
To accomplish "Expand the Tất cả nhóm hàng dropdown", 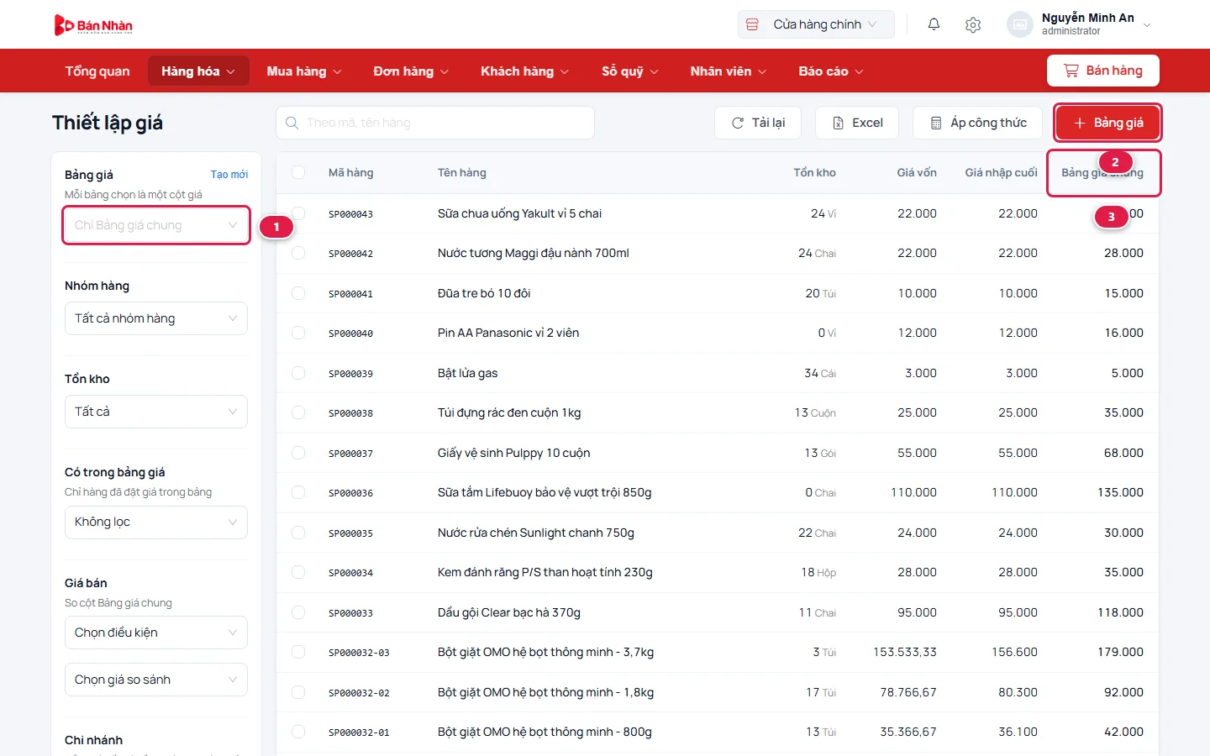I will pyautogui.click(x=156, y=318).
